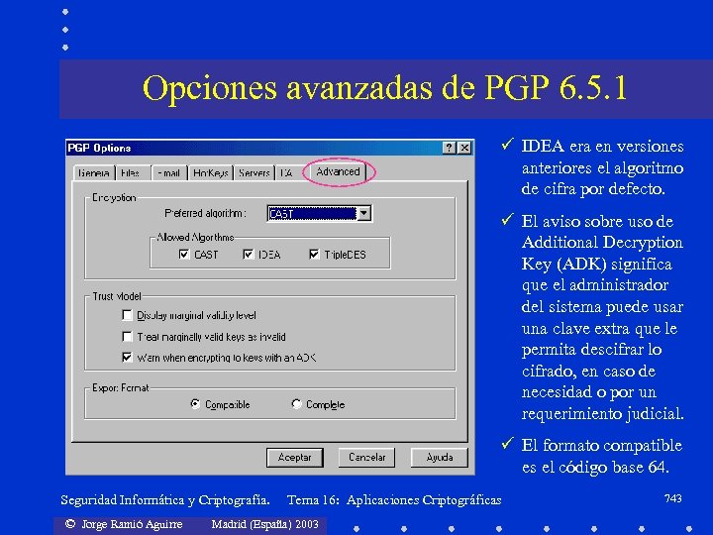Click the bullet El formato compatible

(602, 456)
